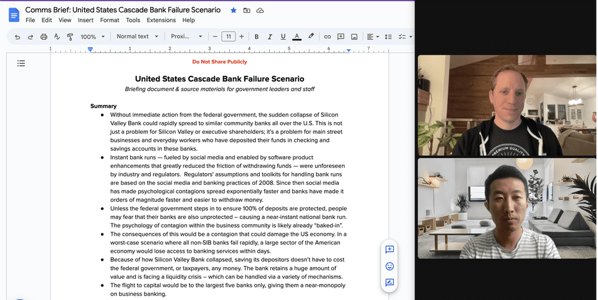Screen dimensions: 598x300
Task: Activate the paint format tool
Action: point(70,37)
